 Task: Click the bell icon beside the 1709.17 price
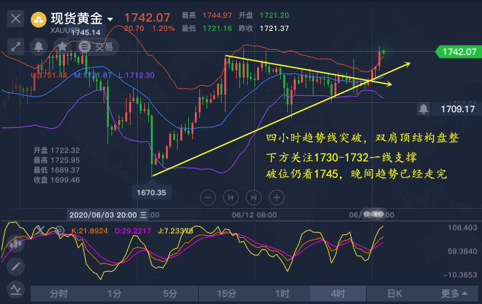424,108
